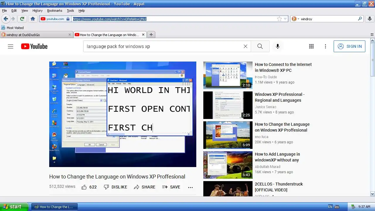Open the Tools menu
This screenshot has height=211, width=375.
pyautogui.click(x=70, y=11)
